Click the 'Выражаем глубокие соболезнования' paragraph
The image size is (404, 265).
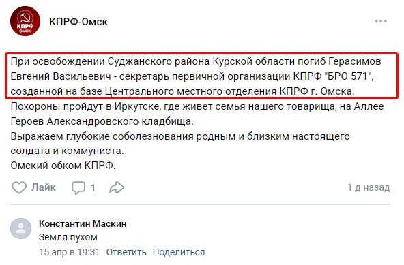(x=180, y=143)
